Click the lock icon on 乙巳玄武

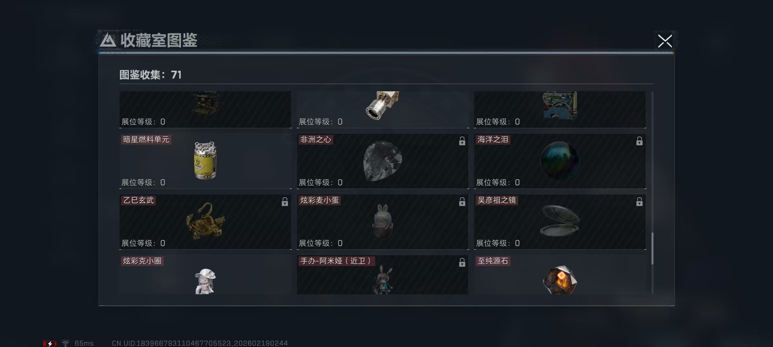click(x=285, y=202)
